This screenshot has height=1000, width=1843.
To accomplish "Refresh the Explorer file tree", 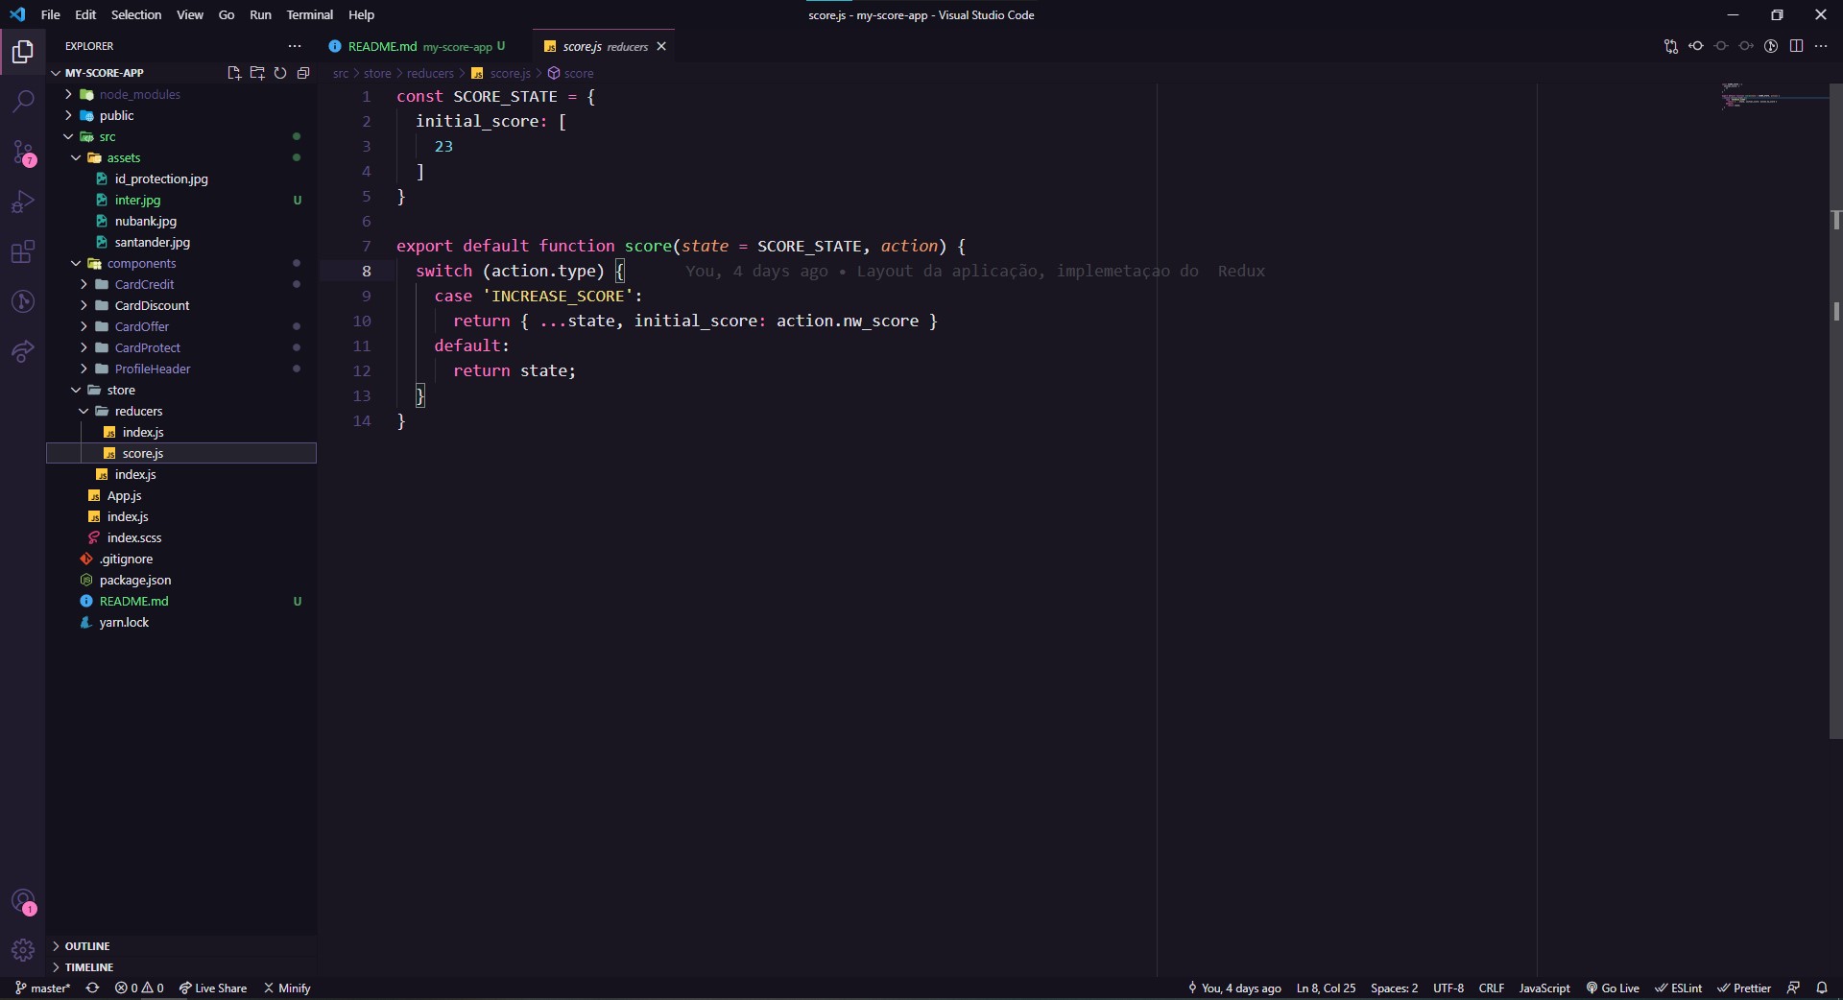I will (280, 73).
